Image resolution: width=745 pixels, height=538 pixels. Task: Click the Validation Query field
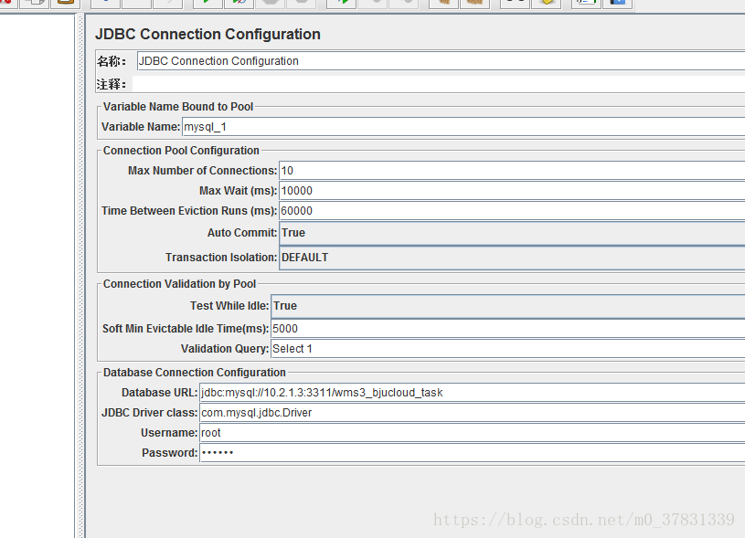click(508, 349)
